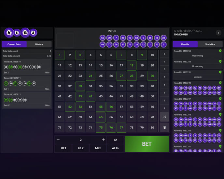Image resolution: width=224 pixels, height=179 pixels.
Task: Click the plus icon to increase bet
Action: [x=103, y=140]
